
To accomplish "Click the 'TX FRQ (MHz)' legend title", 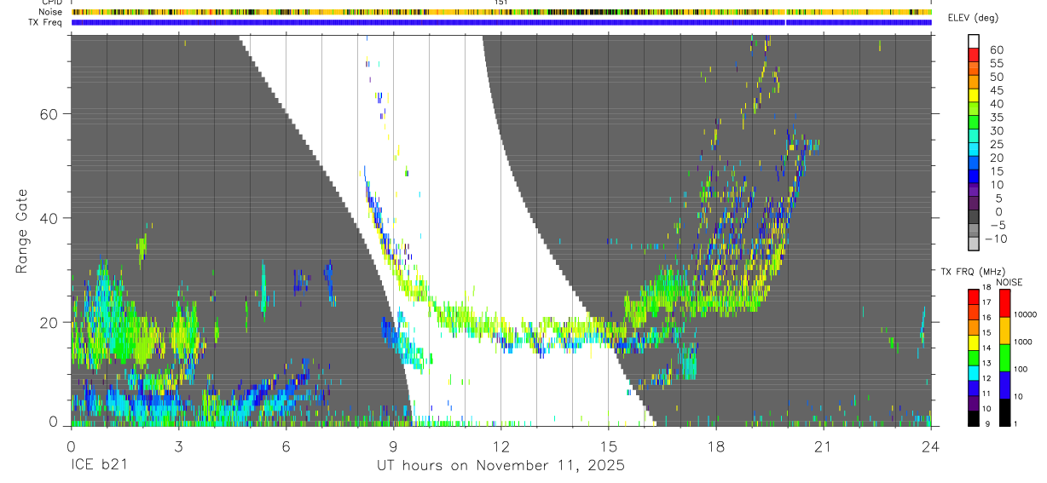I will pos(973,271).
